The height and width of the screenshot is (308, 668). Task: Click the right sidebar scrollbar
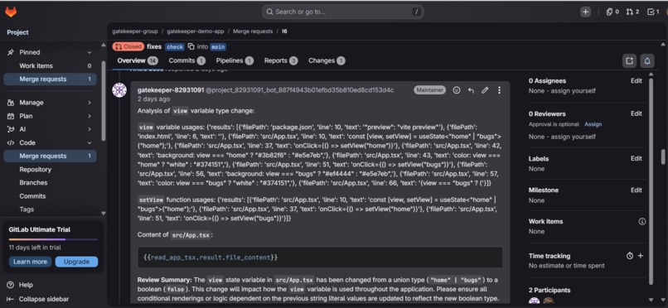651,180
